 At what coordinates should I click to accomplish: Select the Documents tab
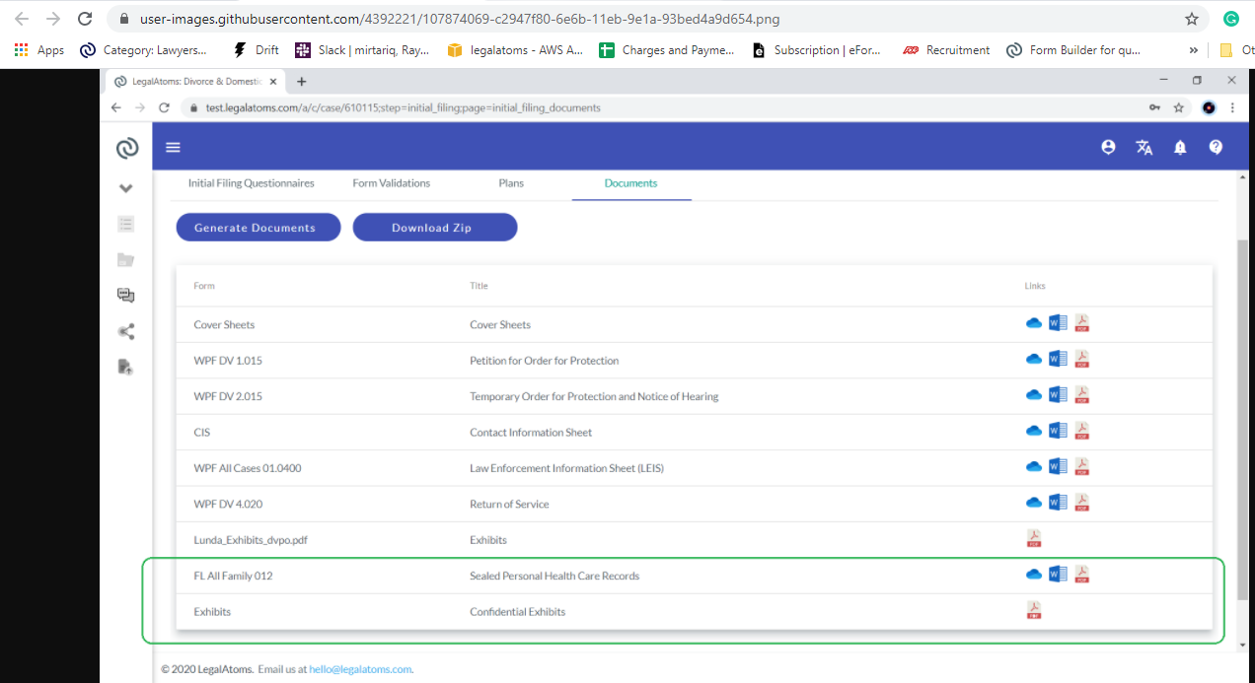[x=631, y=183]
